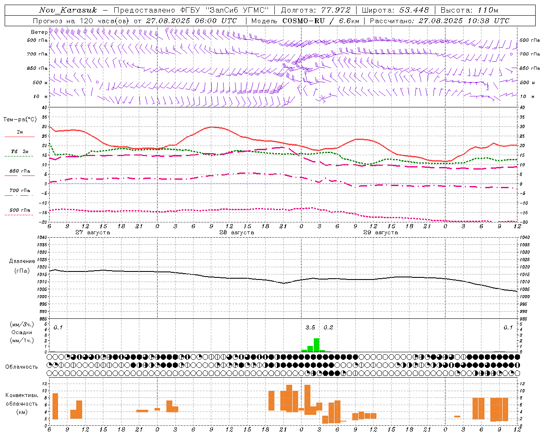The height and width of the screenshot is (433, 542).
Task: Click the 'Давление' pressure label
Action: click(22, 261)
